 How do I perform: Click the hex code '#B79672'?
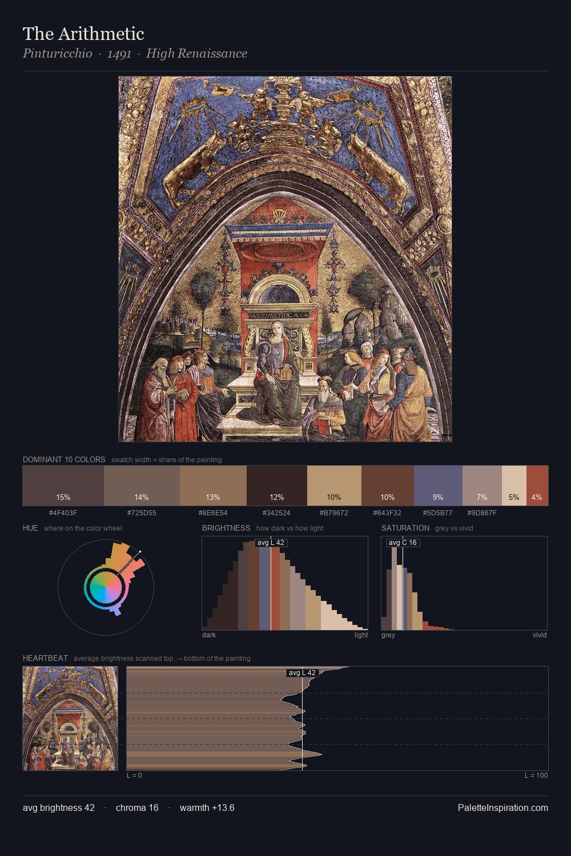(334, 512)
